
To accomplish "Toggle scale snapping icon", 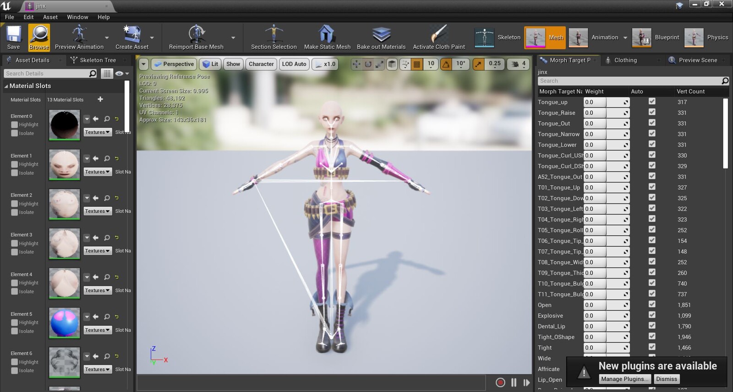I will (x=478, y=64).
